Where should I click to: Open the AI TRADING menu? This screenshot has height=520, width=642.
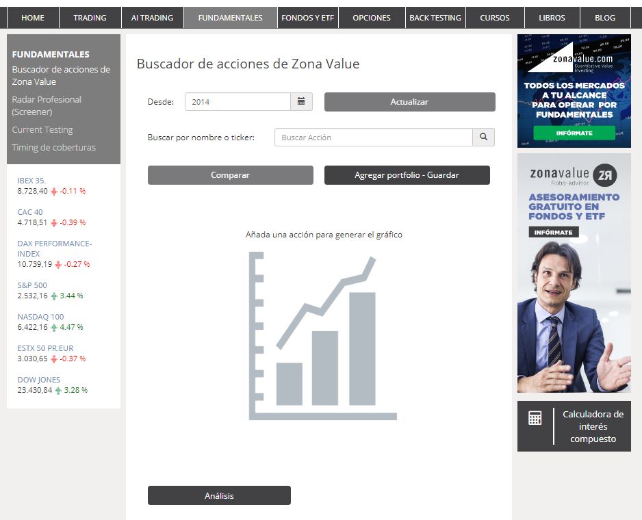[153, 18]
